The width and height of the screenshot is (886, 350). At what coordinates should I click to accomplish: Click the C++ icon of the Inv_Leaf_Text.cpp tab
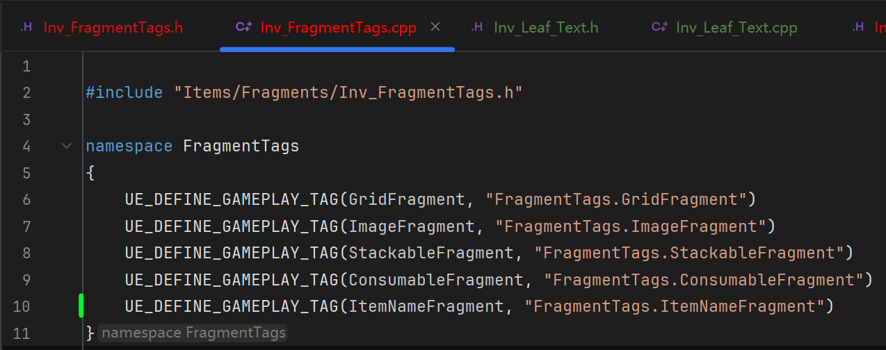659,27
